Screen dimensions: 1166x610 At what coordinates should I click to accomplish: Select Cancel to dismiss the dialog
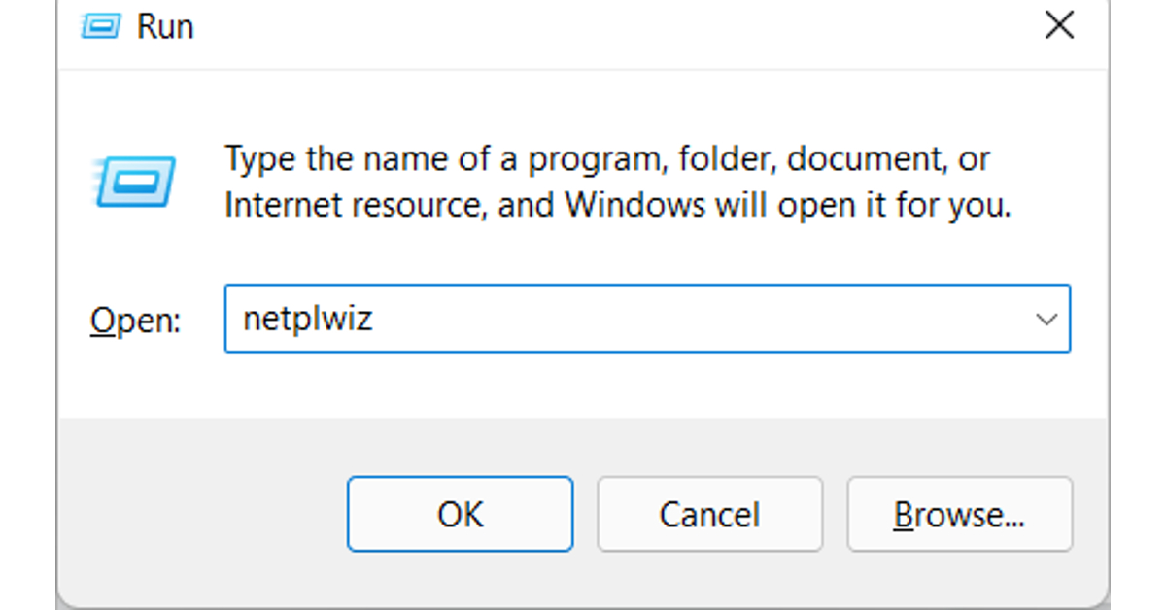click(709, 515)
